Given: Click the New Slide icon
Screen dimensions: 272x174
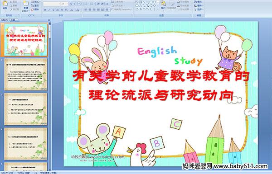Looking at the screenshot, I should (26, 4).
